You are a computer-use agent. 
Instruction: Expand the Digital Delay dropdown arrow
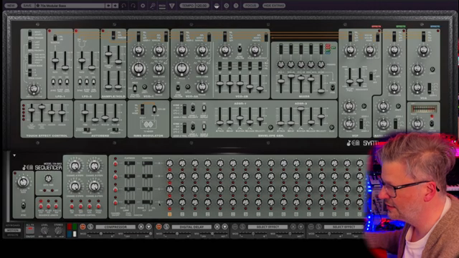pos(224,226)
